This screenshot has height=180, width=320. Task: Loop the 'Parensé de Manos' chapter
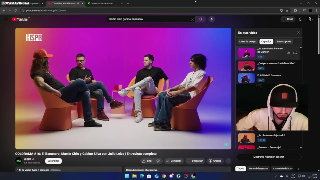coord(295,53)
